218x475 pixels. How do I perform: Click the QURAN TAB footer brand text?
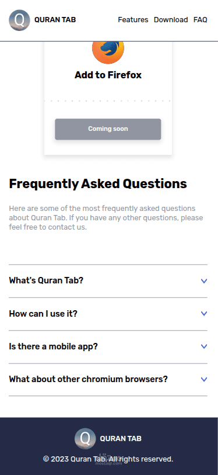121,439
